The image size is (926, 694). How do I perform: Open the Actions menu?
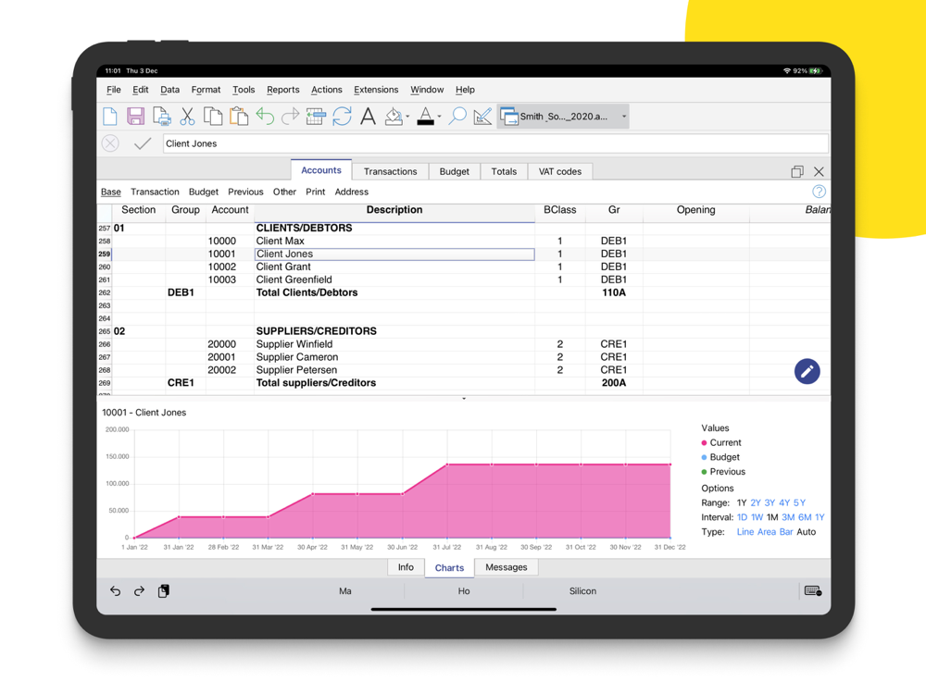click(x=327, y=90)
